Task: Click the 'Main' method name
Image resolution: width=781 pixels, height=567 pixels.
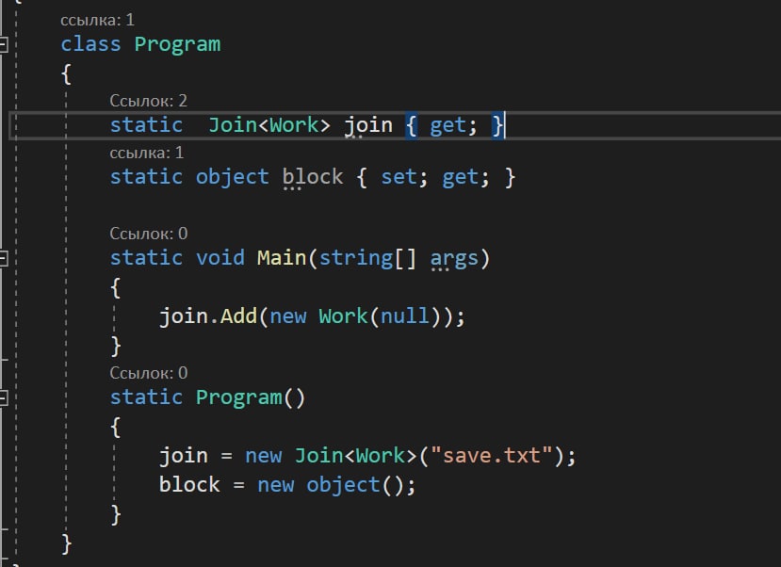Action: point(282,258)
